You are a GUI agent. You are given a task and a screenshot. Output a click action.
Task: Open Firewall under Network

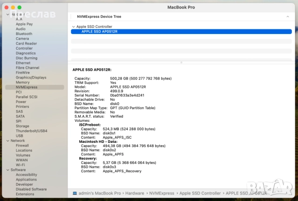[22, 146]
